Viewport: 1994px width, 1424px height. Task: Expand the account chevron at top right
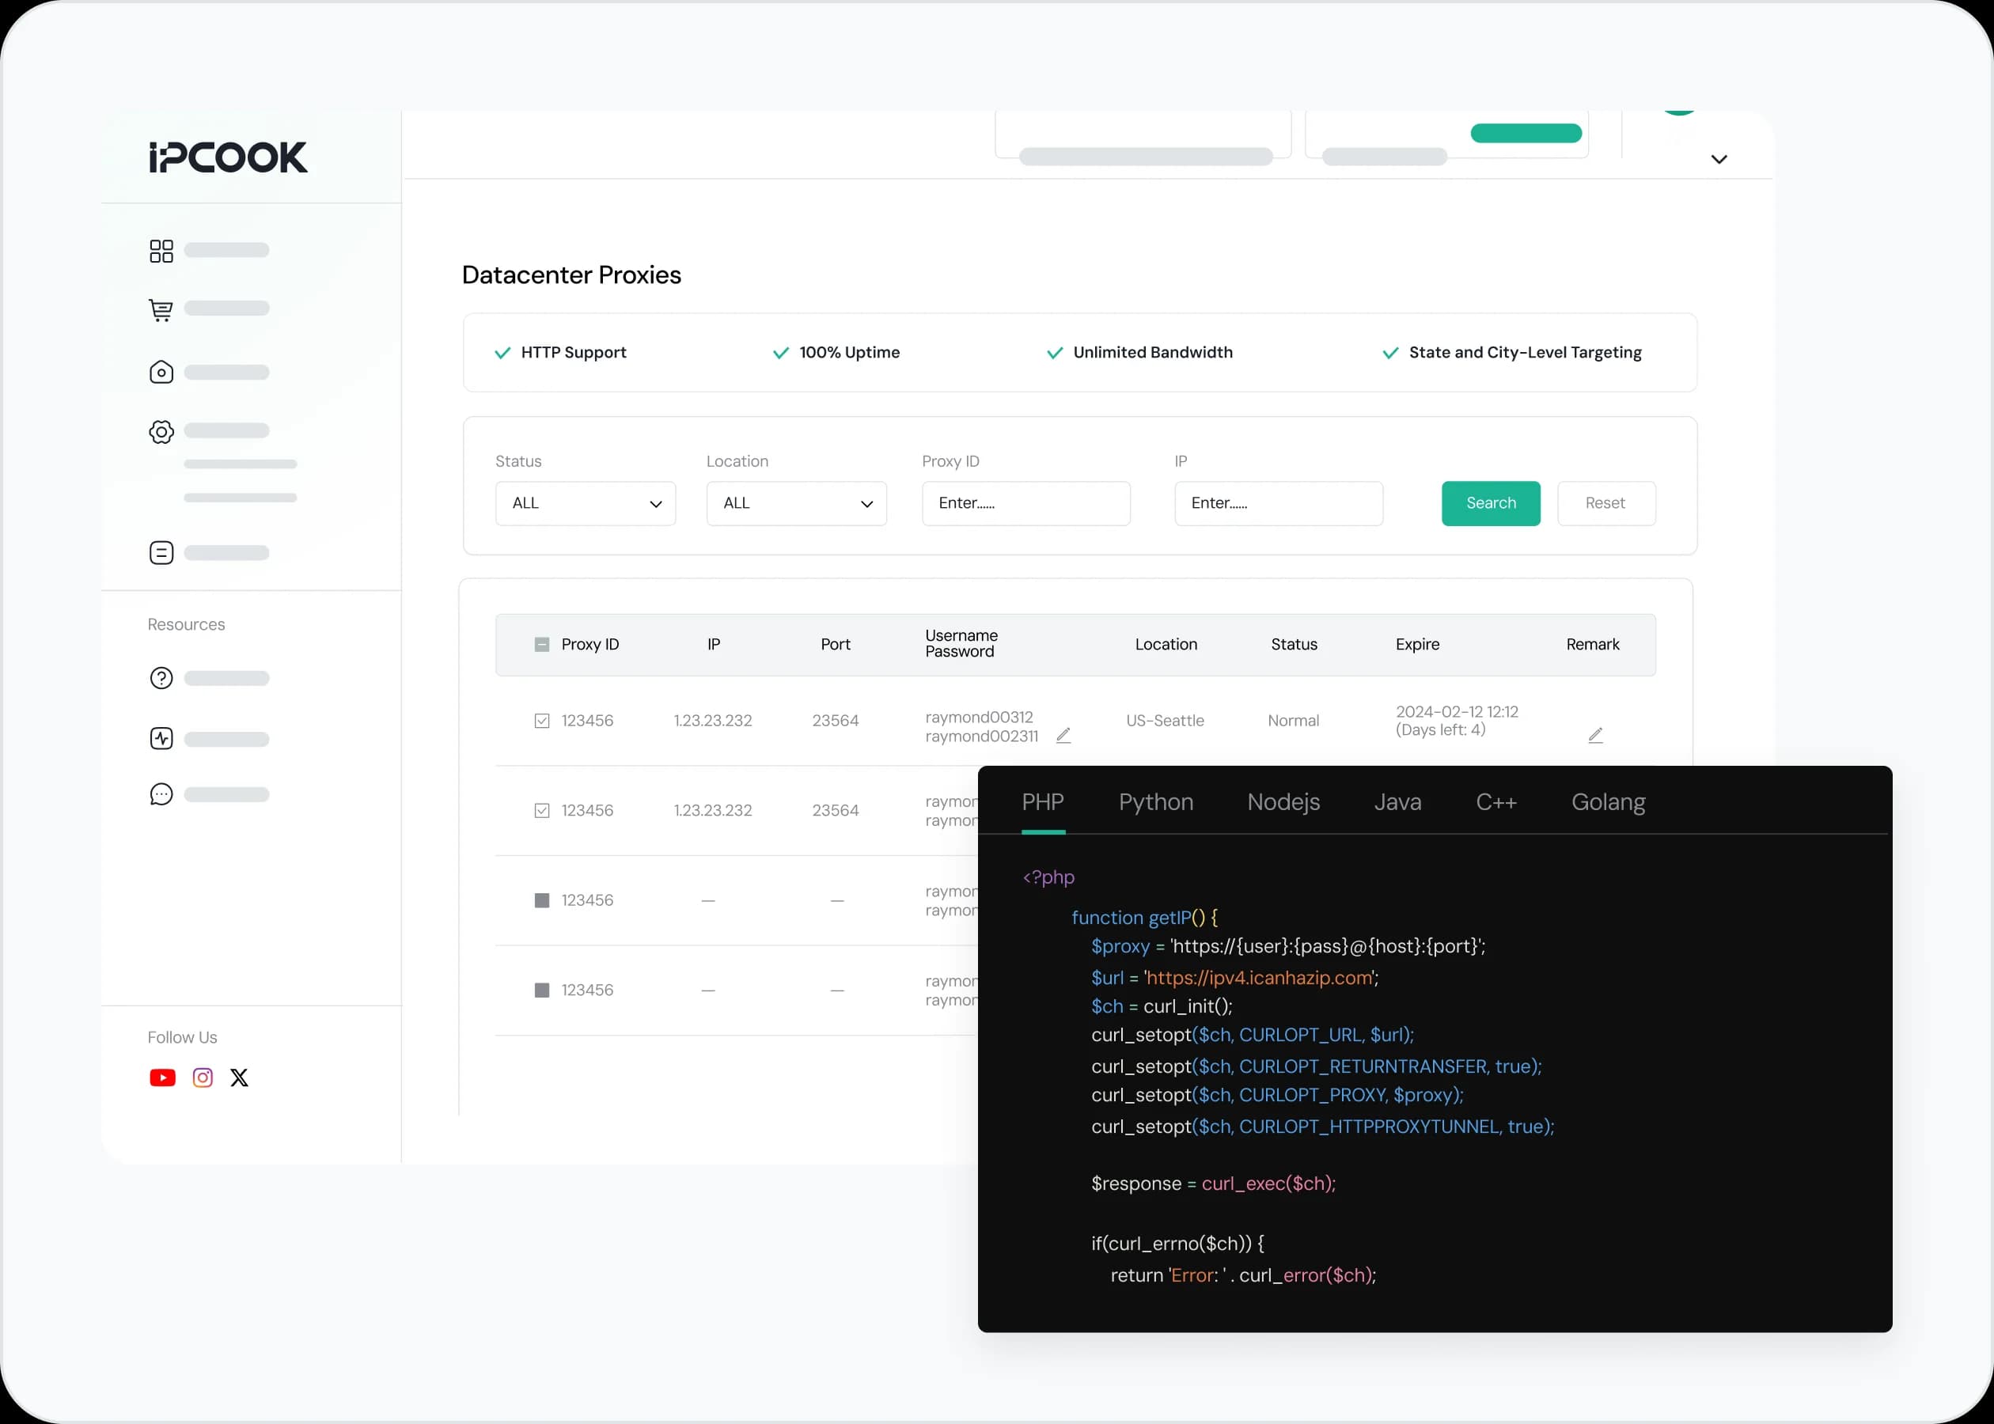[1719, 160]
